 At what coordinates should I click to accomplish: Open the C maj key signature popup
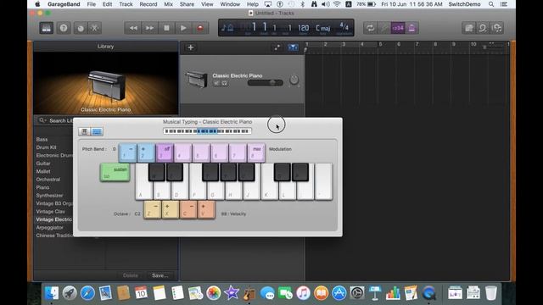(x=322, y=28)
